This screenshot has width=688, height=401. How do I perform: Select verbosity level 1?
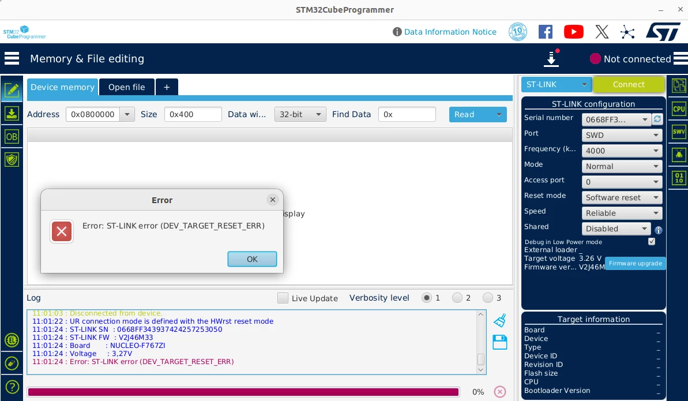click(427, 298)
